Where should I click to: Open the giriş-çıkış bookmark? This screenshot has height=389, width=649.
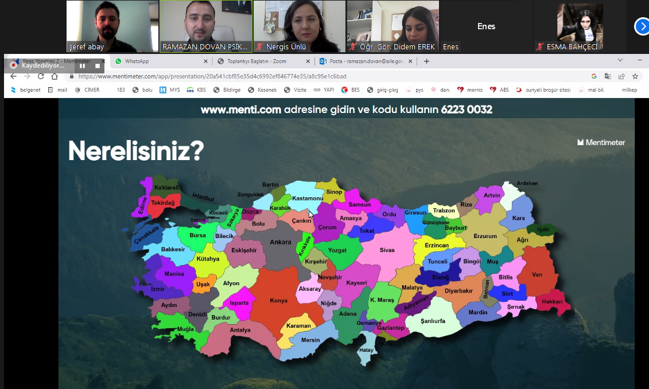click(x=383, y=90)
